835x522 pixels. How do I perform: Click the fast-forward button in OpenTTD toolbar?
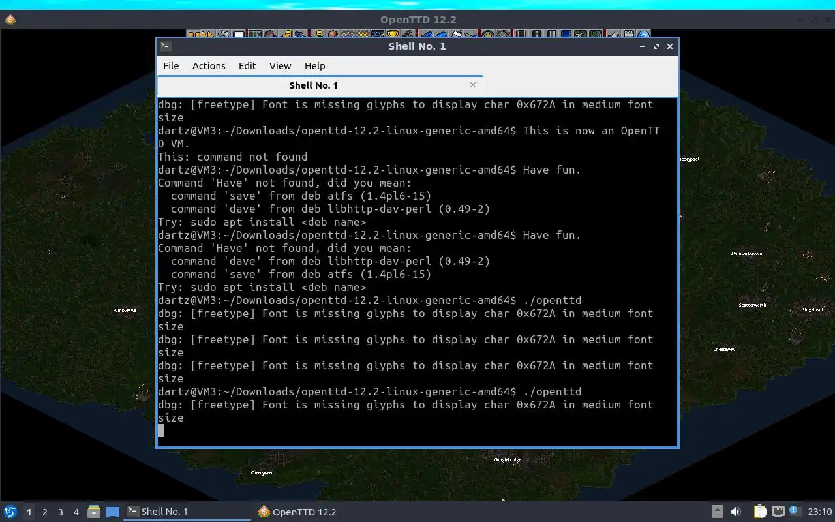[x=208, y=34]
